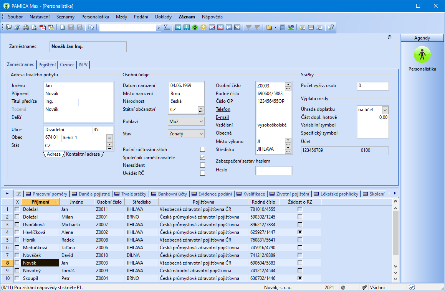
Task: Sort table by Středisko column header
Action: [141, 202]
